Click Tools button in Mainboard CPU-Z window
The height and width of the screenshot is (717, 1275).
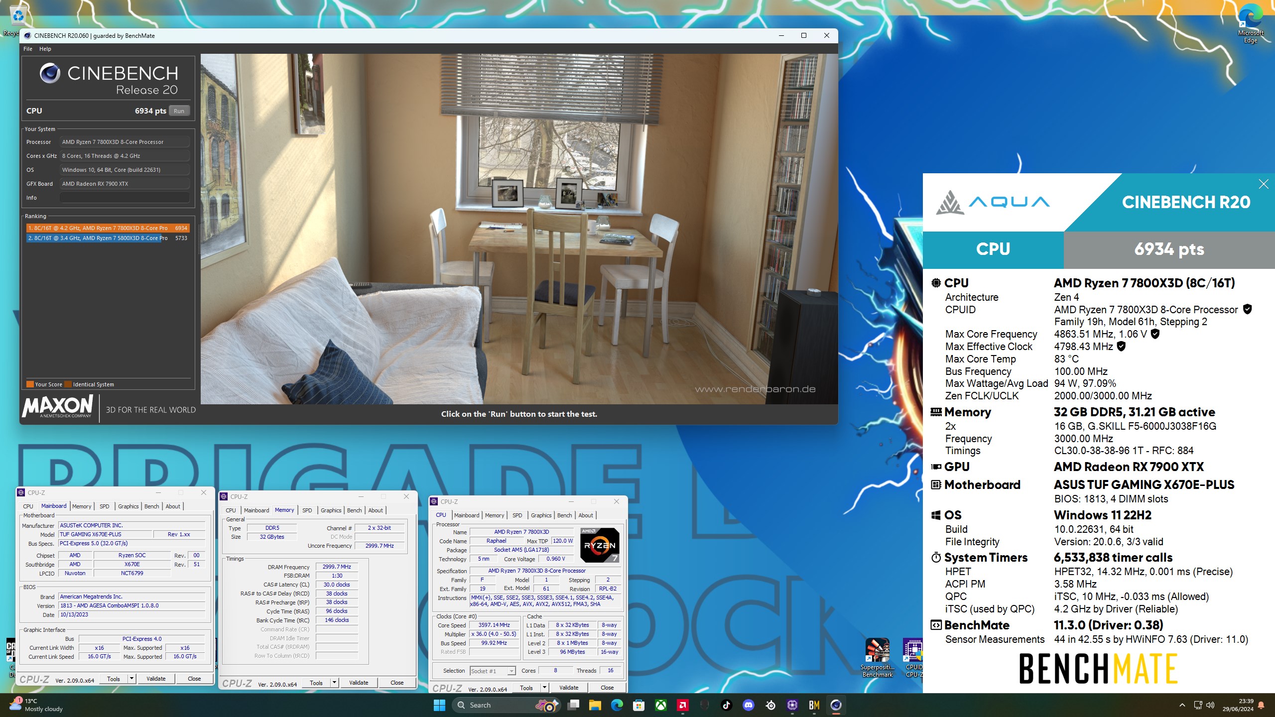114,679
